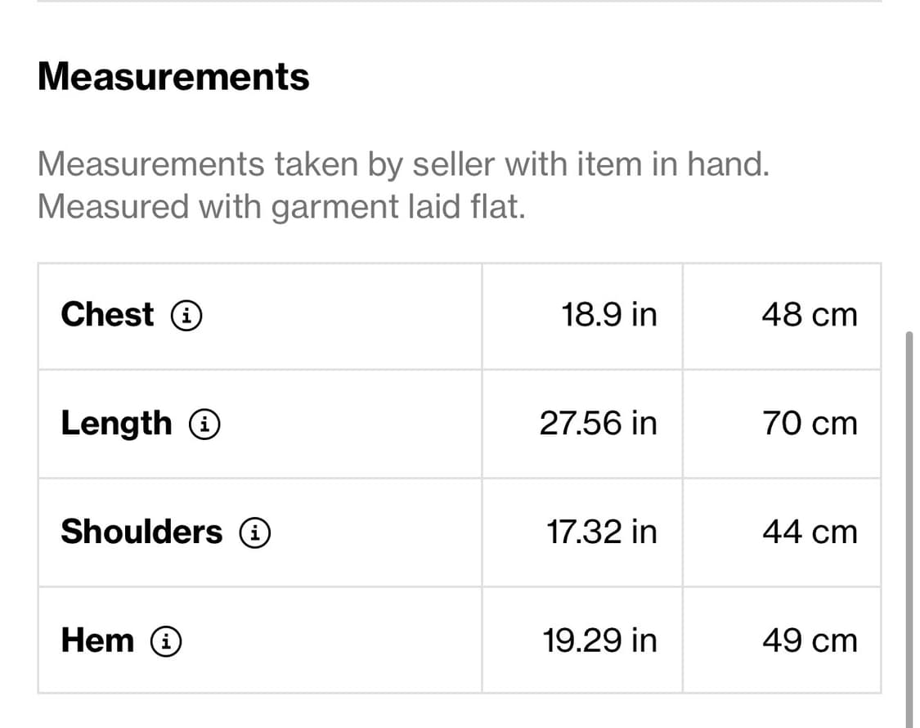This screenshot has width=920, height=728.
Task: Open the Shoulders info icon tooltip
Action: tap(254, 532)
